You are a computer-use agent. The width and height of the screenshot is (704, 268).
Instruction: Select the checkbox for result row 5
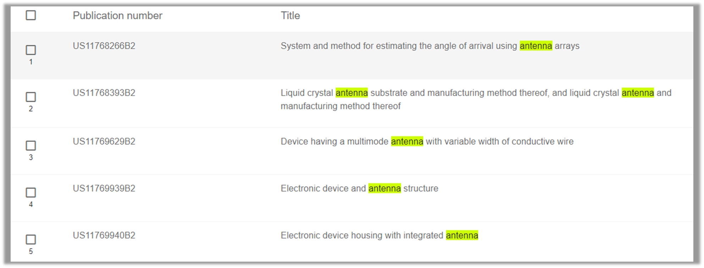pyautogui.click(x=31, y=240)
